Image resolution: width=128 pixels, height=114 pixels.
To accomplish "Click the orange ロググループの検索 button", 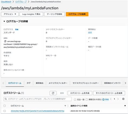I will coord(77,14).
